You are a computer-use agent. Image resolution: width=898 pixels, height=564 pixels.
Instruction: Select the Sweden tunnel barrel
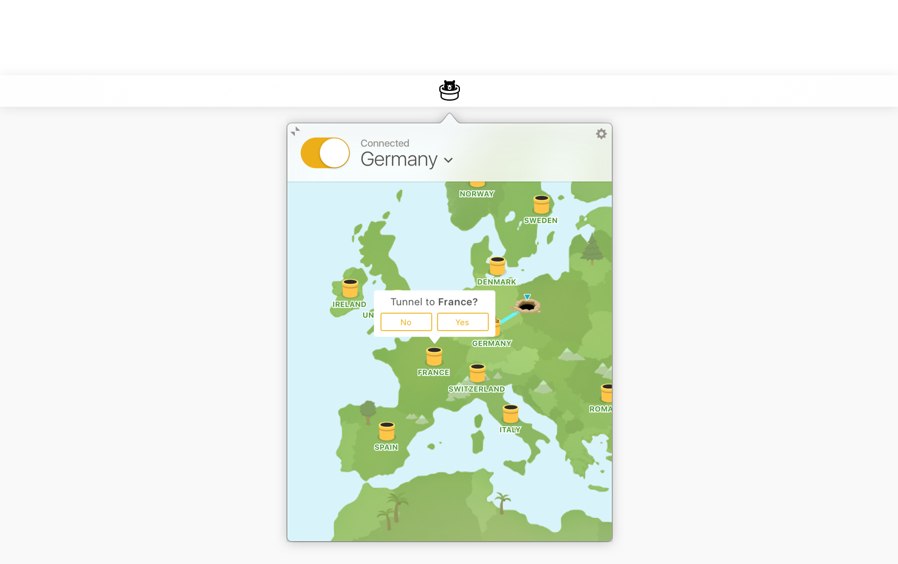[541, 204]
